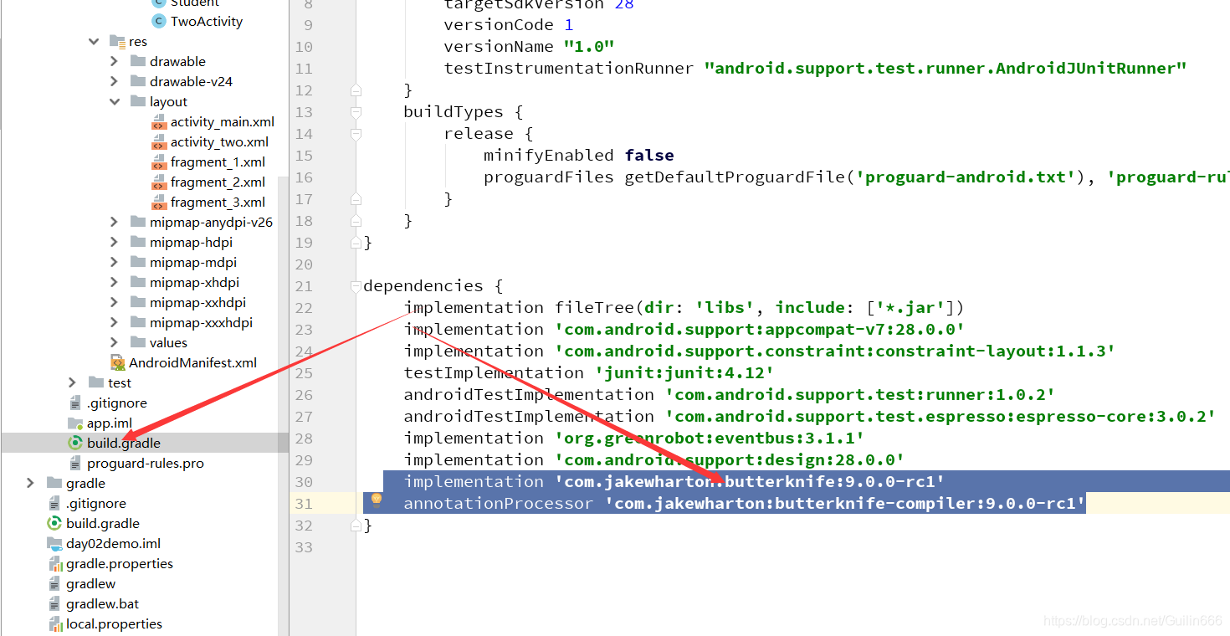Click the activity_two.xml file icon
The image size is (1230, 636).
(x=159, y=142)
